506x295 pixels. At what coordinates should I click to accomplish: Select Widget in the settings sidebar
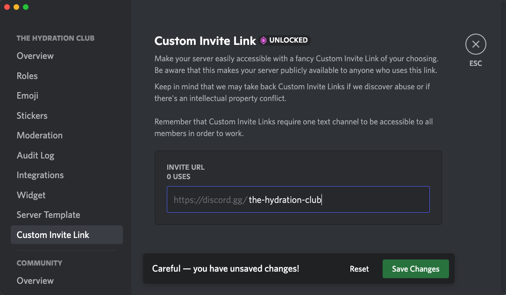tap(31, 195)
